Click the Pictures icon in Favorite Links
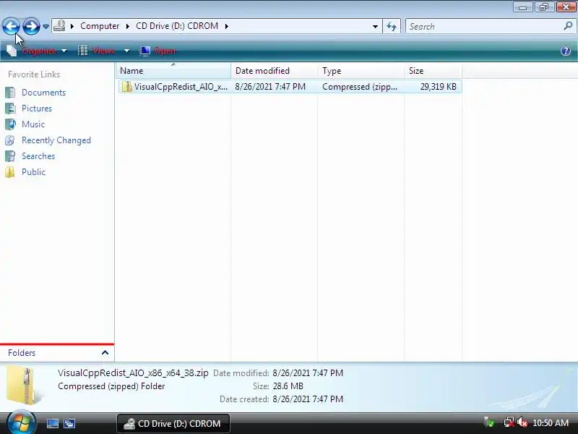The width and height of the screenshot is (578, 434). (x=10, y=108)
